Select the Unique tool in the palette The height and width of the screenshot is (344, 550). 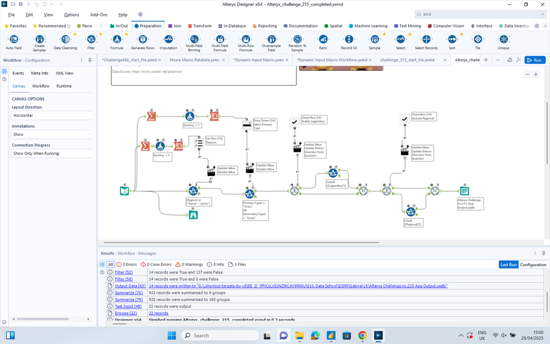(503, 39)
